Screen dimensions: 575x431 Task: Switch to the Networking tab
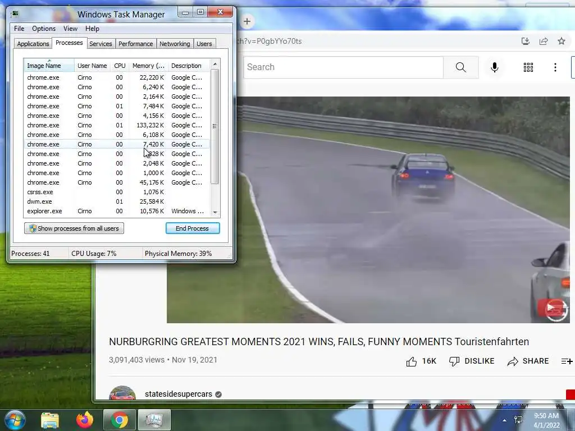pyautogui.click(x=175, y=44)
